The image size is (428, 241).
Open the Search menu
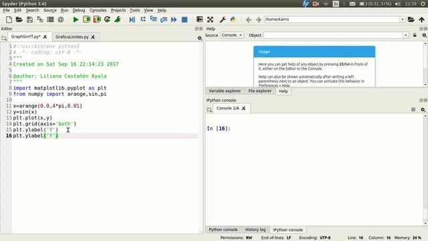pyautogui.click(x=32, y=10)
